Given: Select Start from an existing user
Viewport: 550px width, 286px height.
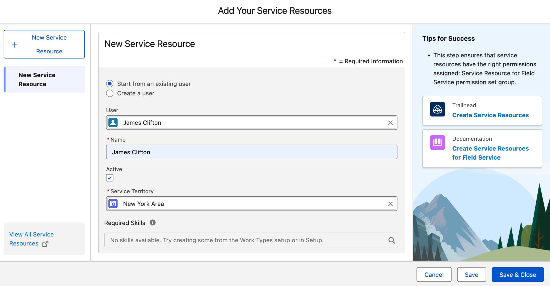Looking at the screenshot, I should [x=110, y=84].
